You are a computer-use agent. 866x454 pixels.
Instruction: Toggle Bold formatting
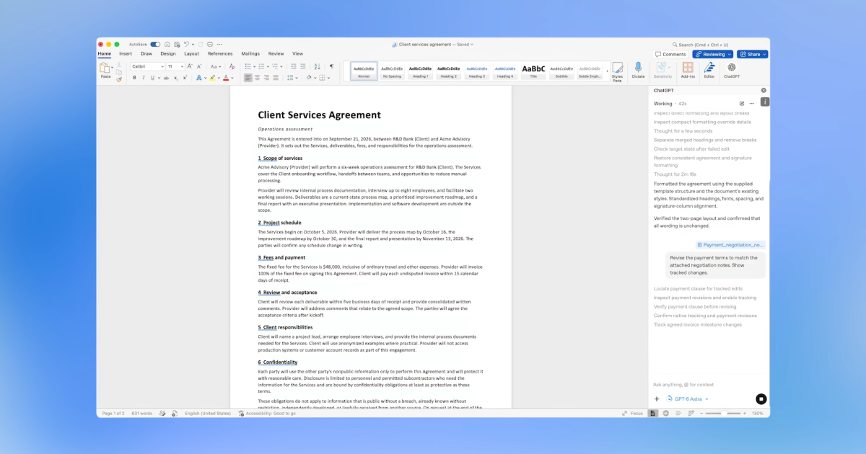134,77
